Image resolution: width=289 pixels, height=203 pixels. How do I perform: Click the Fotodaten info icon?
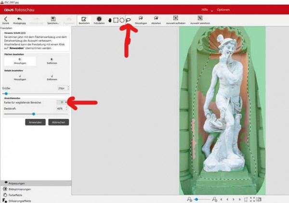click(99, 19)
